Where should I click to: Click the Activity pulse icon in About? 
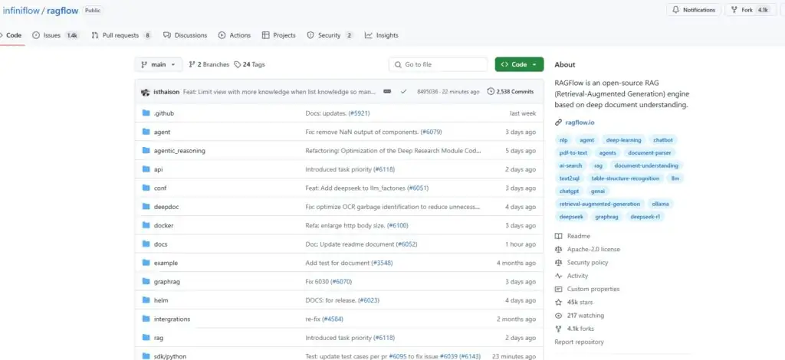point(558,276)
